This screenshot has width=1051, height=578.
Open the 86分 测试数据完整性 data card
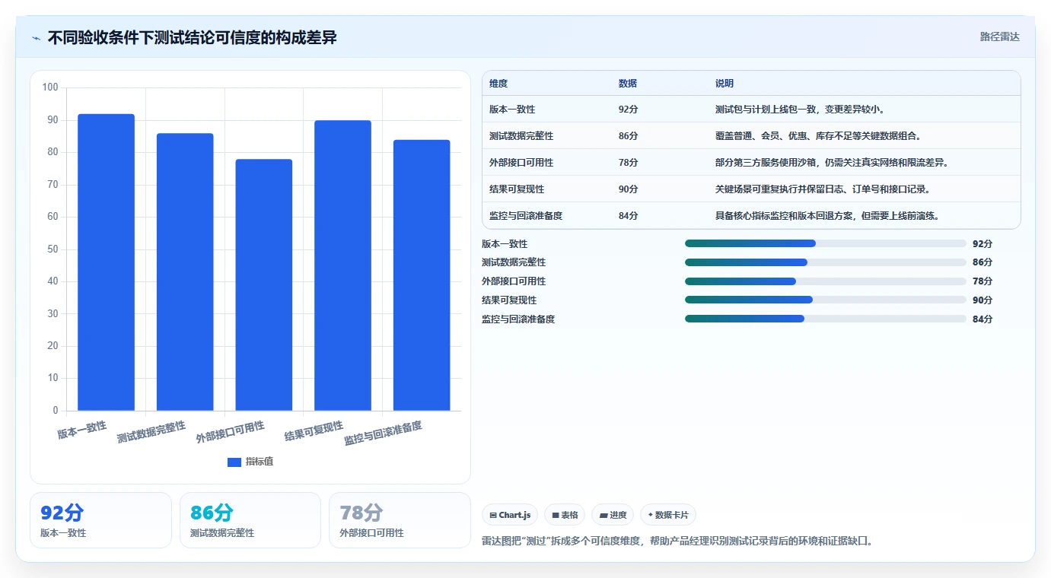point(250,520)
